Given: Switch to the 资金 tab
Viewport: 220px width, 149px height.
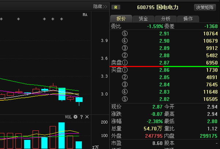Looking at the screenshot, I should click(x=143, y=19).
